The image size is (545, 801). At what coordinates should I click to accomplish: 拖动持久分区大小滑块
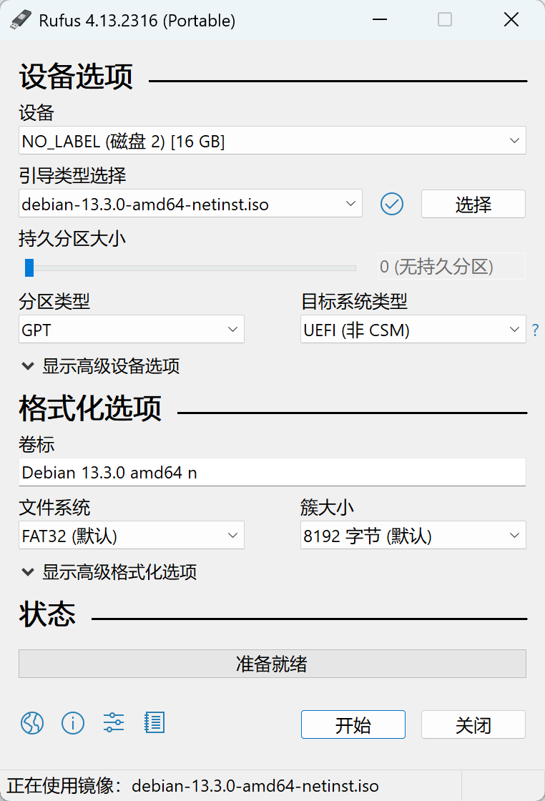tap(30, 267)
